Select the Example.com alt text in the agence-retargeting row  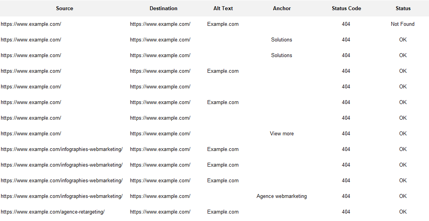click(x=223, y=212)
